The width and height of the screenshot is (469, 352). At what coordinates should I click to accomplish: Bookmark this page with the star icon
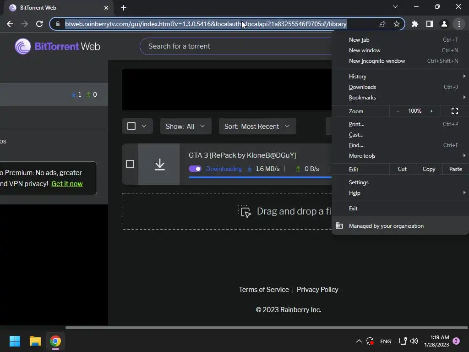pyautogui.click(x=397, y=24)
